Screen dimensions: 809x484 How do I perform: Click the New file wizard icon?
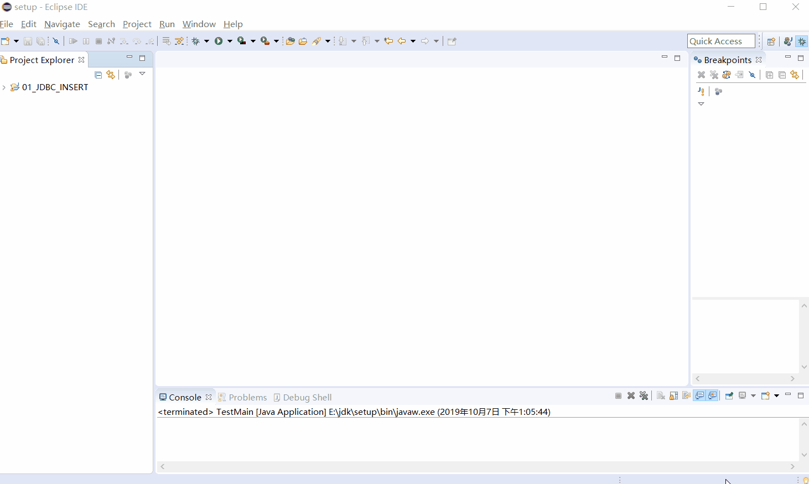coord(5,41)
